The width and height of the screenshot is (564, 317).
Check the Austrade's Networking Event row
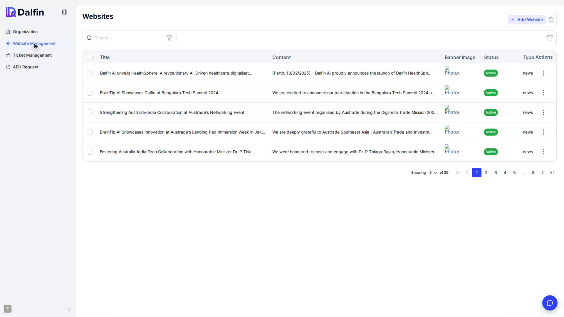[90, 112]
